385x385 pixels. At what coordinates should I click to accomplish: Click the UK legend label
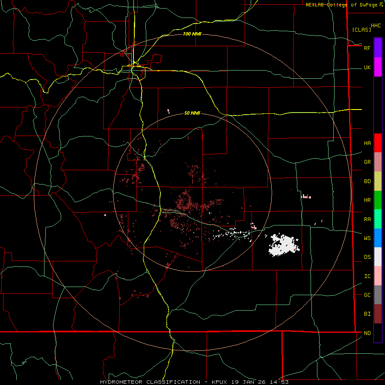point(367,67)
